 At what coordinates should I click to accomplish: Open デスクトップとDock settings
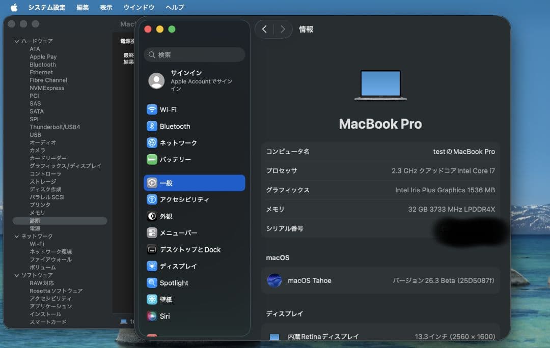click(x=188, y=249)
